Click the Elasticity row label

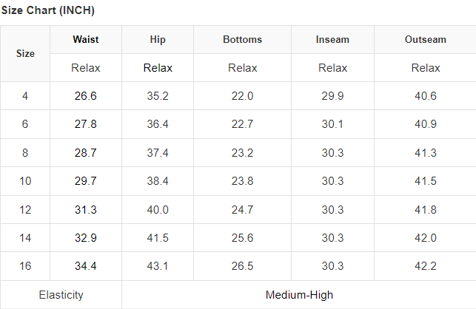pos(61,295)
